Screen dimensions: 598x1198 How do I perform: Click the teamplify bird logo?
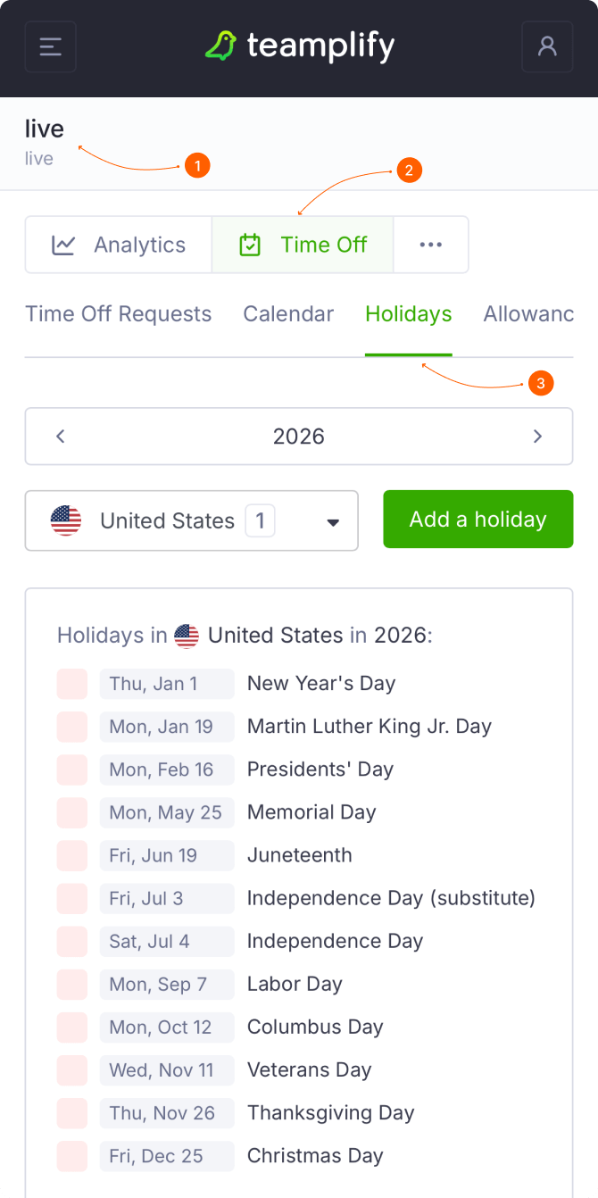click(x=220, y=46)
